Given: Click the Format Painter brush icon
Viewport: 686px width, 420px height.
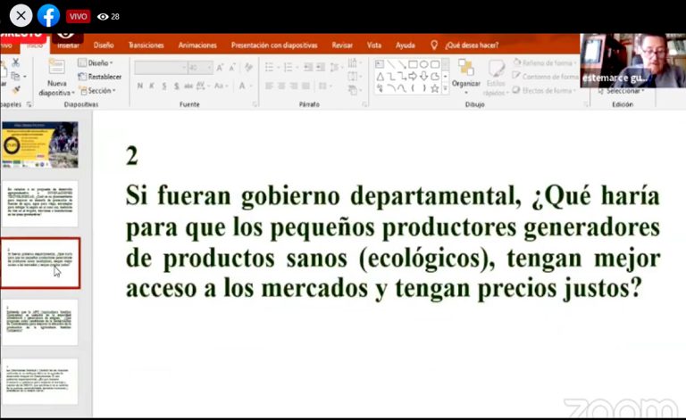Looking at the screenshot, I should pos(16,90).
